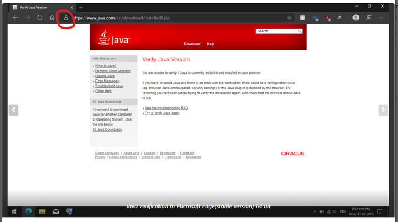
Task: Open the first white extension icon
Action: tap(303, 18)
